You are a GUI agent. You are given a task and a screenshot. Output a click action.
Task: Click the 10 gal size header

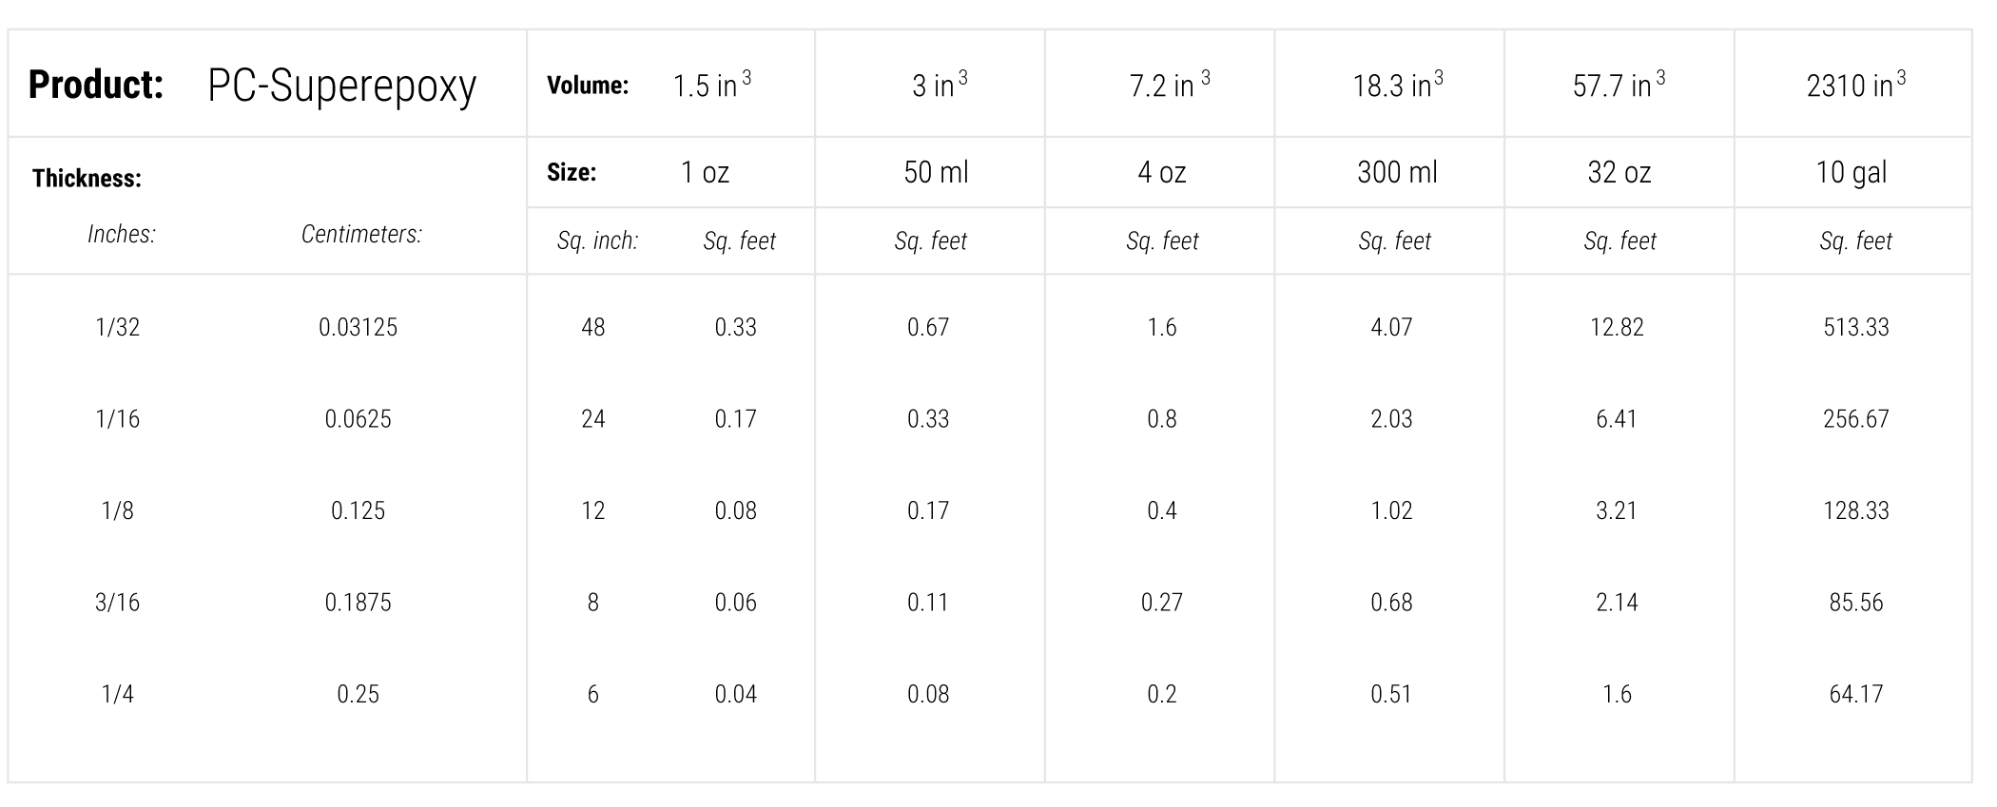(1851, 172)
